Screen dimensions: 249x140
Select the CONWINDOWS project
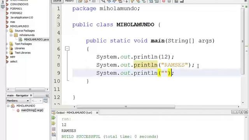19,4
